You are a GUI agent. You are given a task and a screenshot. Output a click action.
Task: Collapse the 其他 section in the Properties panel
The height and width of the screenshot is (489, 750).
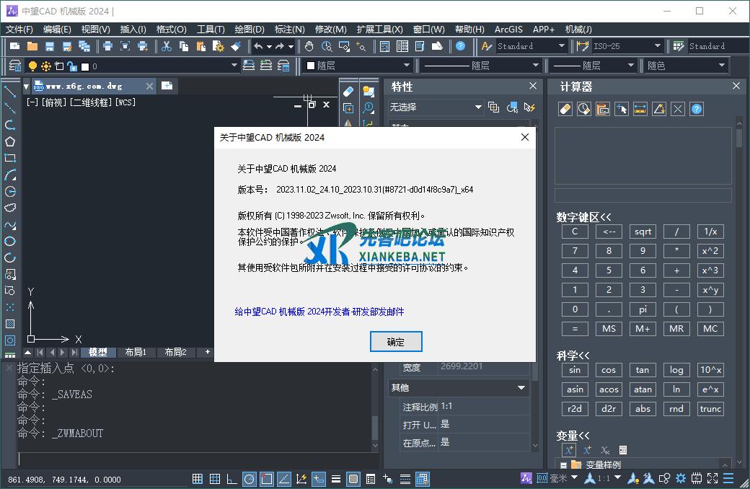pos(522,387)
